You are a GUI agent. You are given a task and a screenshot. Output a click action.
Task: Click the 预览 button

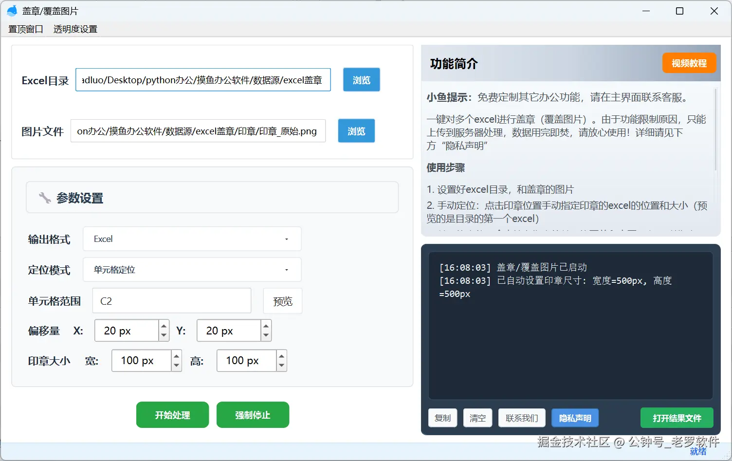[283, 301]
